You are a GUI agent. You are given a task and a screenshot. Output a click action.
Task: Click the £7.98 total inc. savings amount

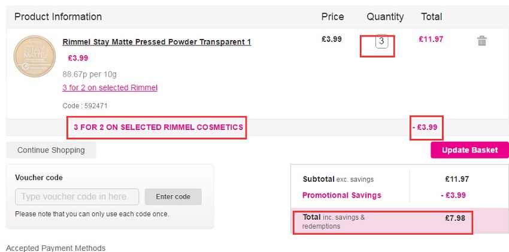455,218
